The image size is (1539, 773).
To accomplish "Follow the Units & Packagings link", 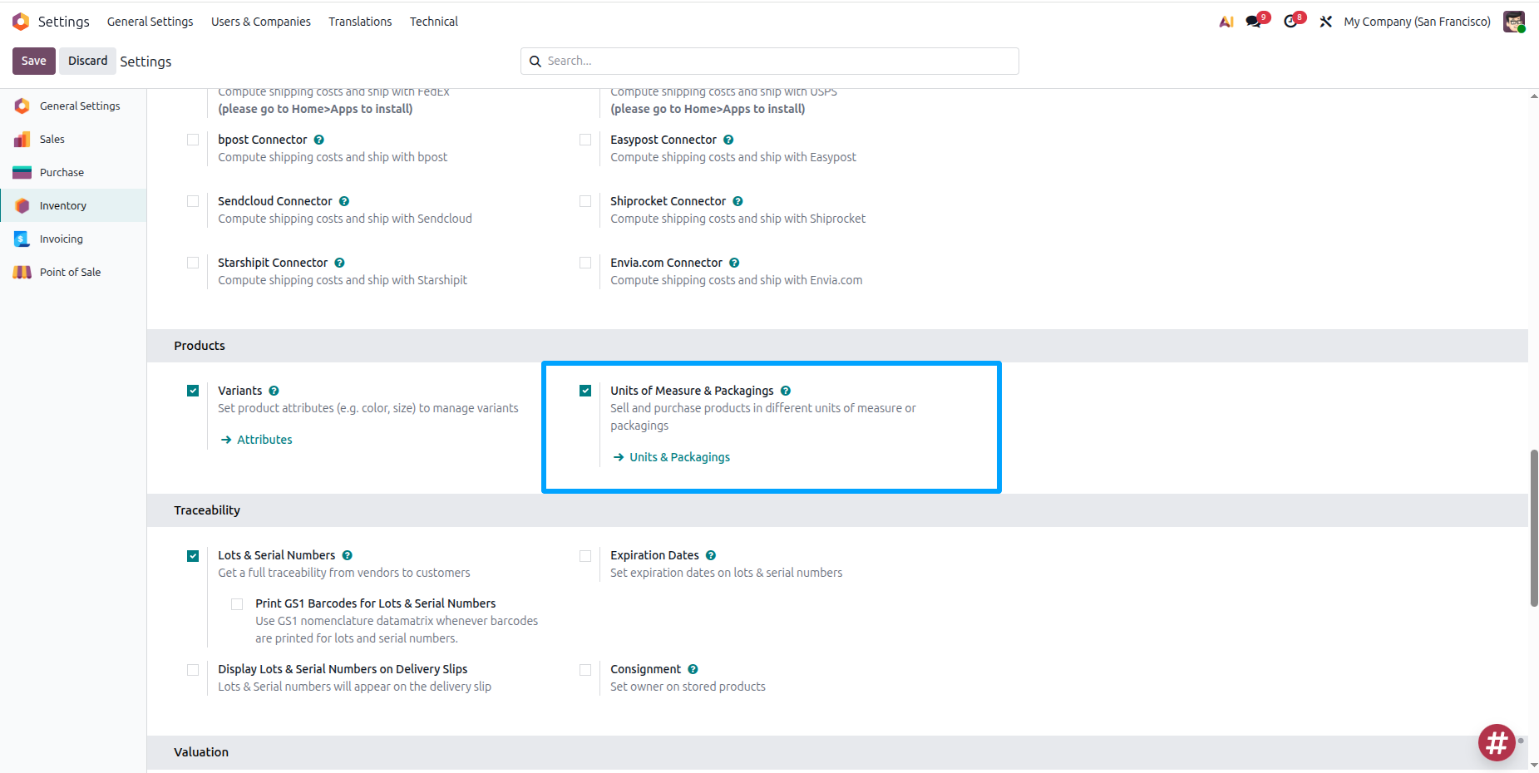I will click(679, 457).
